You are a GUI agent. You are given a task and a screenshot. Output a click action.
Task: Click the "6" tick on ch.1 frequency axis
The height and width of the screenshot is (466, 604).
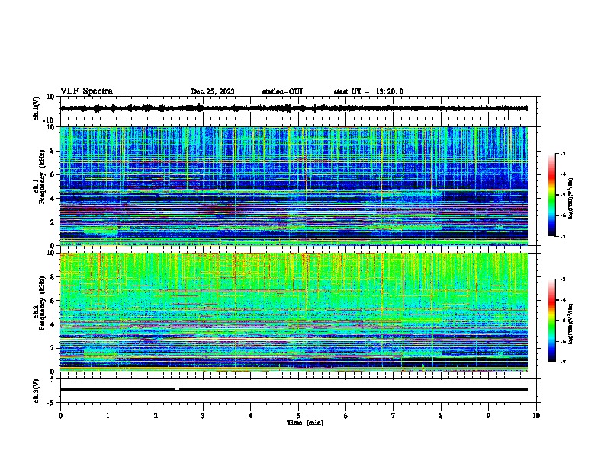53,174
